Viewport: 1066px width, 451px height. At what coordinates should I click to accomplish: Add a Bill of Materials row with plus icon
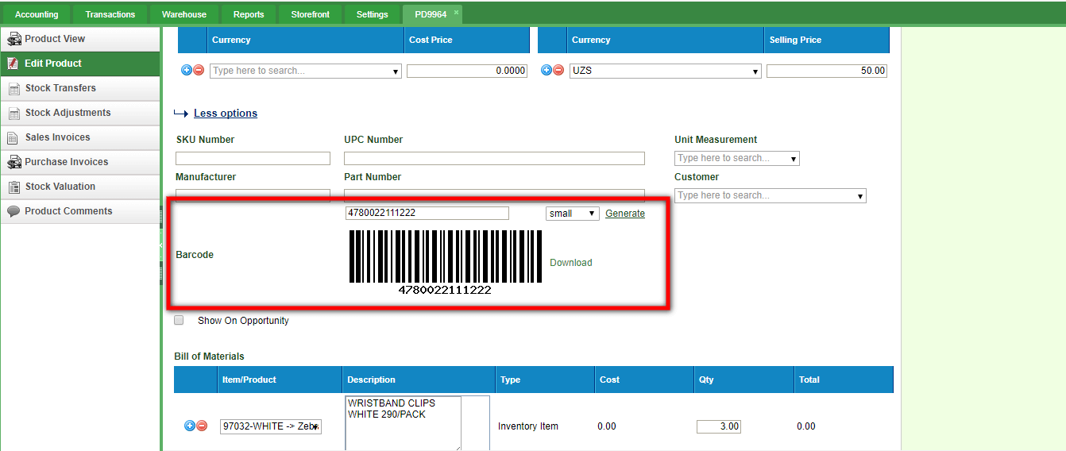(190, 426)
